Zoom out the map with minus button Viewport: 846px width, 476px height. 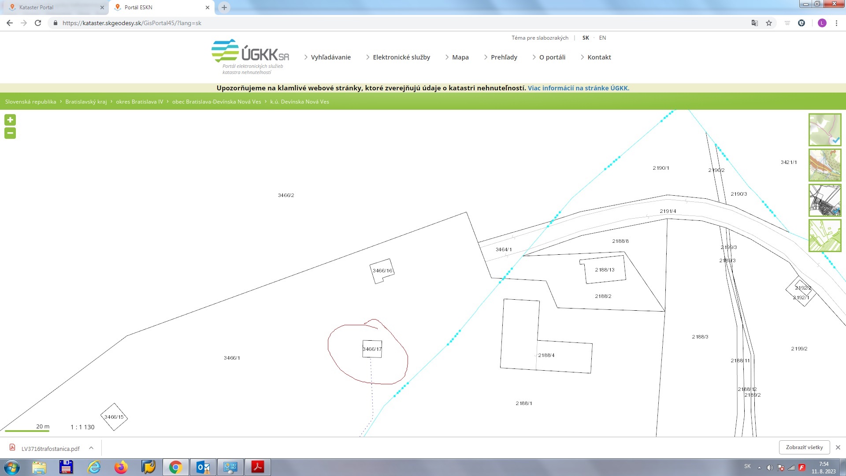click(x=10, y=133)
